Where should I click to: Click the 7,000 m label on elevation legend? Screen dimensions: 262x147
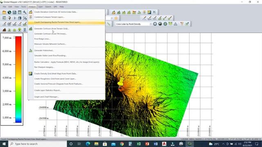tap(7, 38)
